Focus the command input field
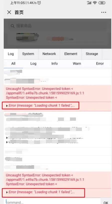The image size is (112, 204). pyautogui.click(x=52, y=201)
